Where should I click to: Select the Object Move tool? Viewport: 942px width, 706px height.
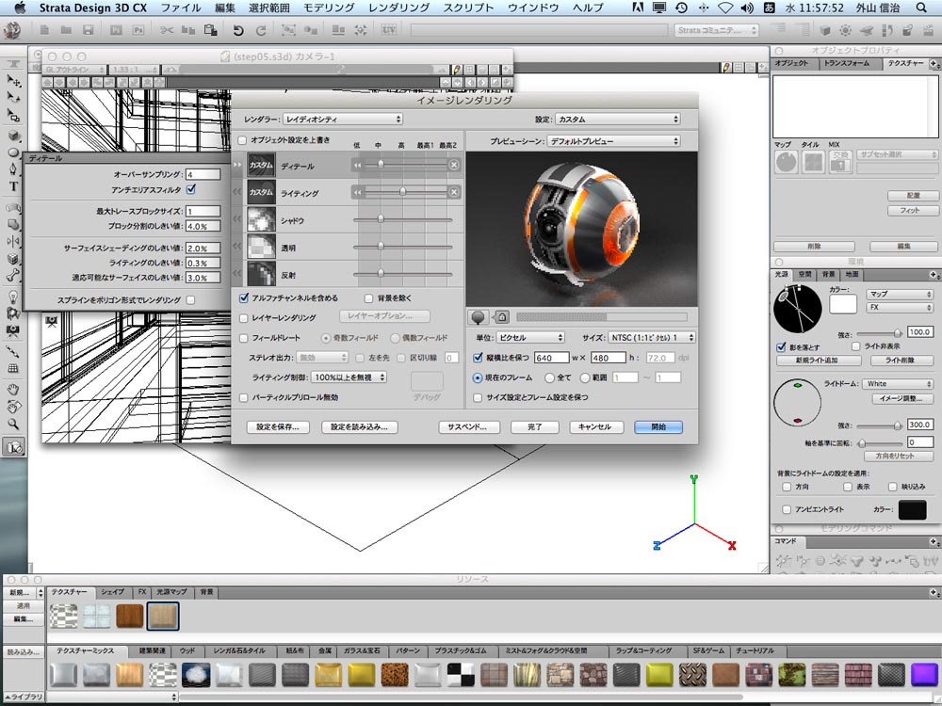13,80
